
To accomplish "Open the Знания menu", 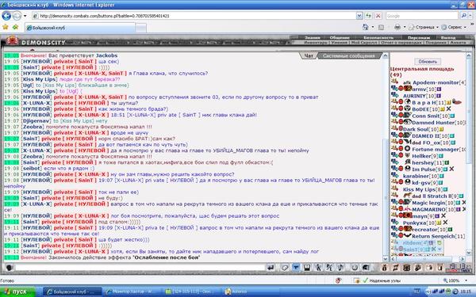I will (313, 37).
